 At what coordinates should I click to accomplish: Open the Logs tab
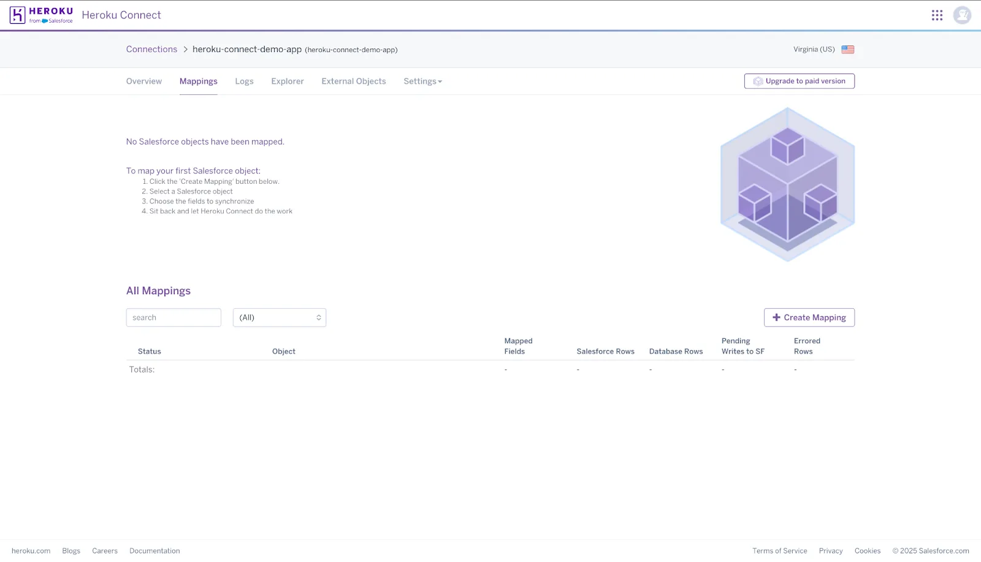244,81
